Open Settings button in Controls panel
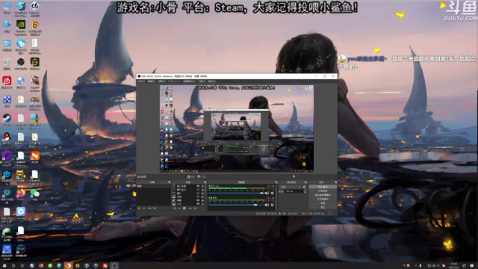Viewport: 478px width, 269px height. 323,203
